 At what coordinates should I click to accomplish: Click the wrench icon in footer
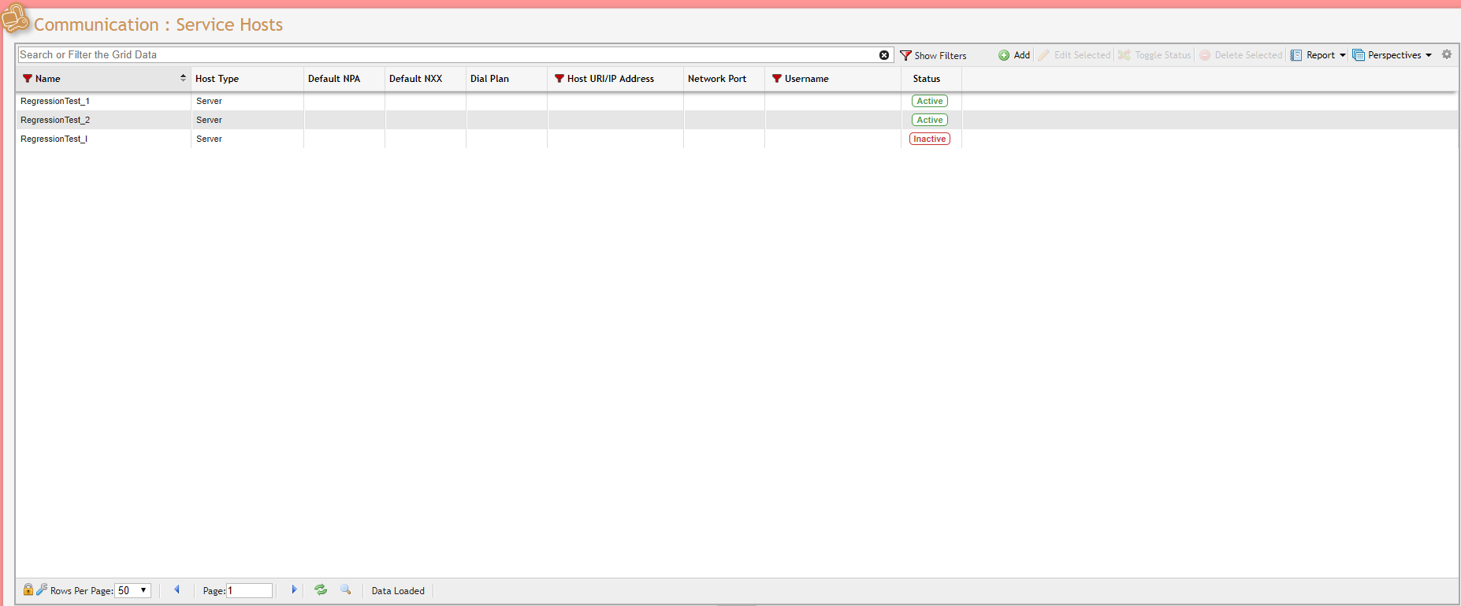42,589
